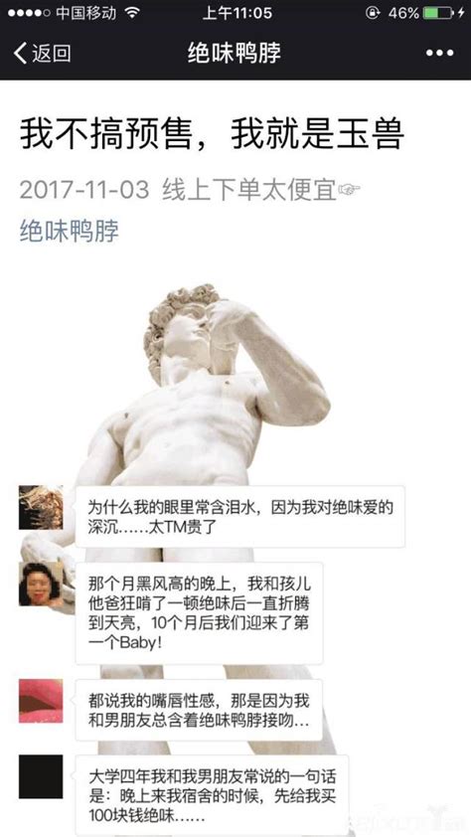Open the three-dot more options menu

[x=439, y=54]
